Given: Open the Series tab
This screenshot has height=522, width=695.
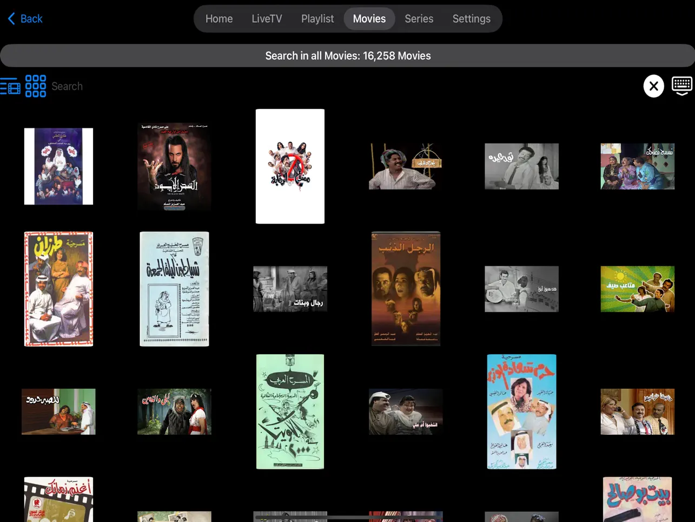Looking at the screenshot, I should pyautogui.click(x=419, y=19).
